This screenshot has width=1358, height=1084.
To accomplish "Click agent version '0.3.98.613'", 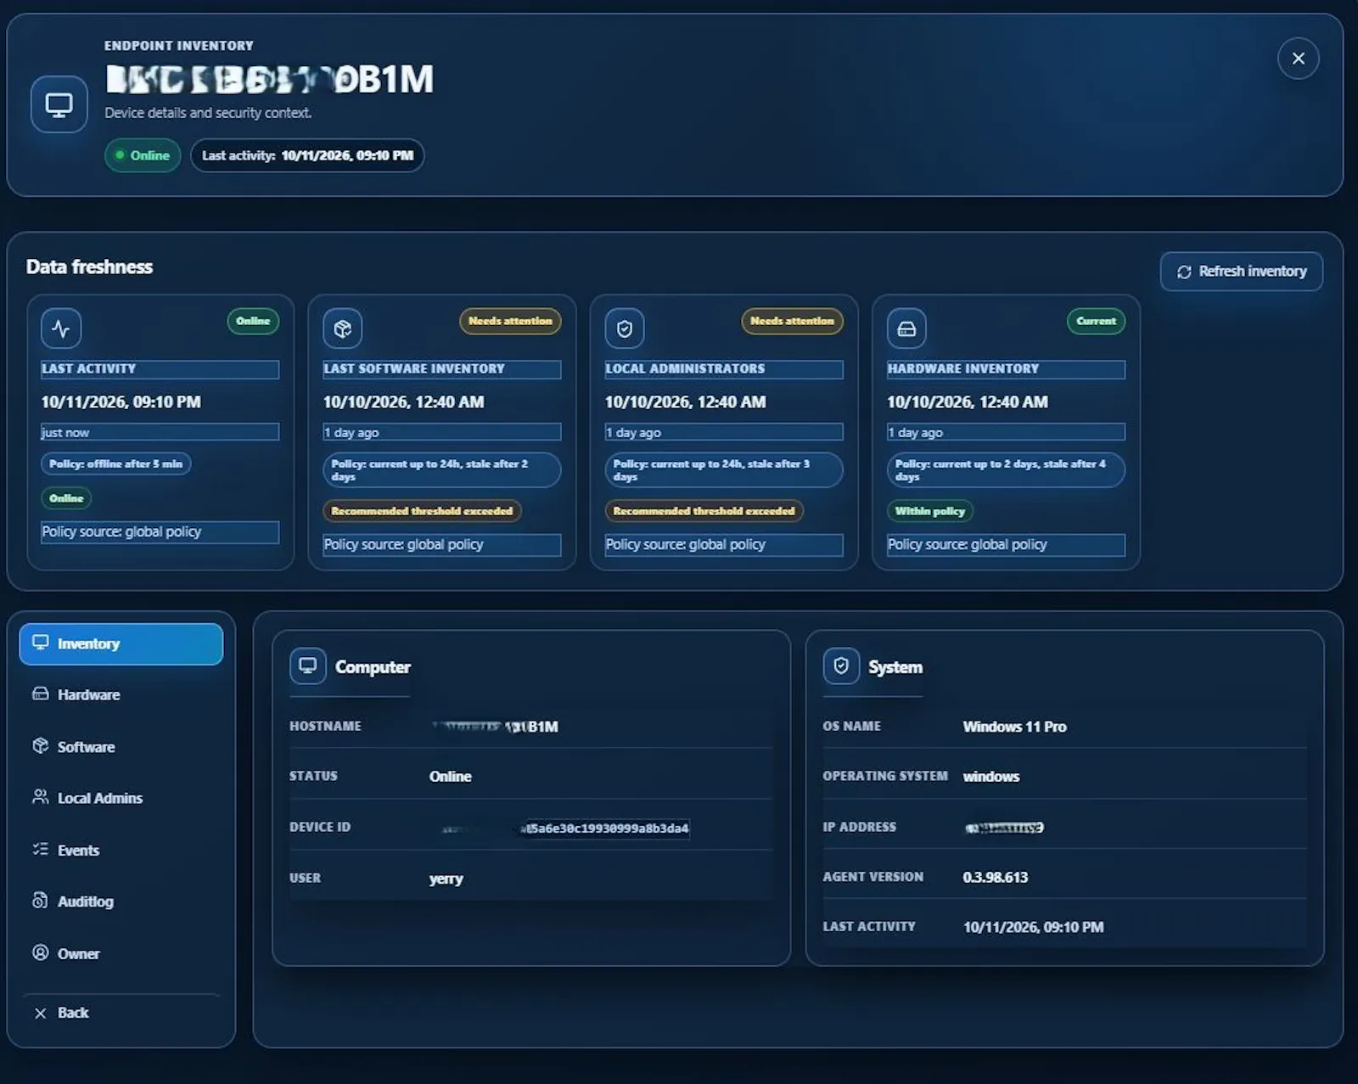I will tap(996, 877).
